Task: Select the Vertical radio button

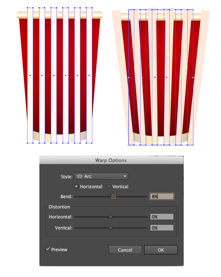Action: pyautogui.click(x=108, y=186)
